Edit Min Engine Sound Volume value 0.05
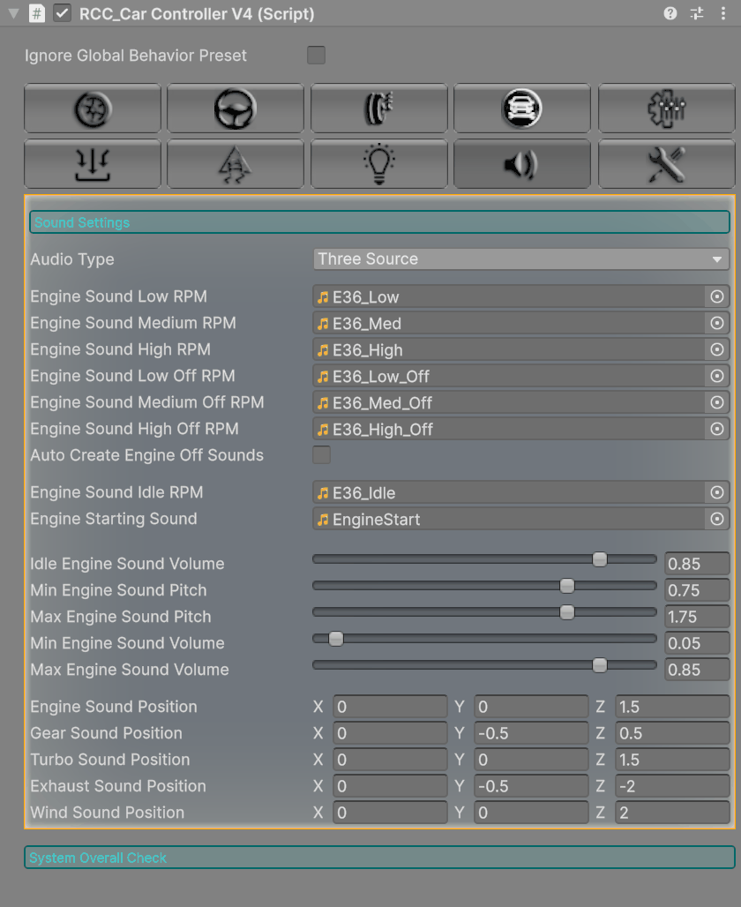The width and height of the screenshot is (741, 907). [697, 643]
